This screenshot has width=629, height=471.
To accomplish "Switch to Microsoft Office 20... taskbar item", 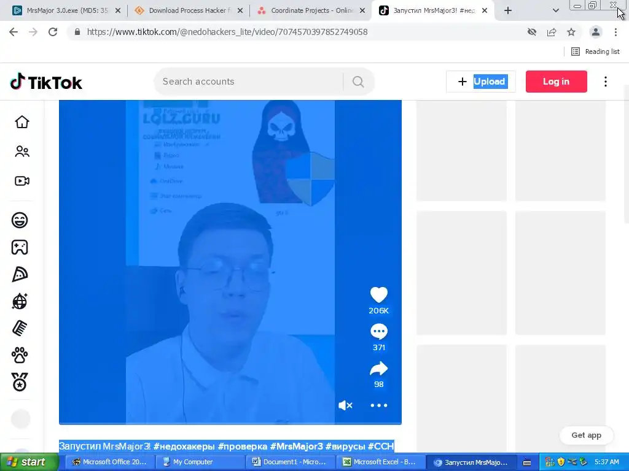I will point(109,462).
